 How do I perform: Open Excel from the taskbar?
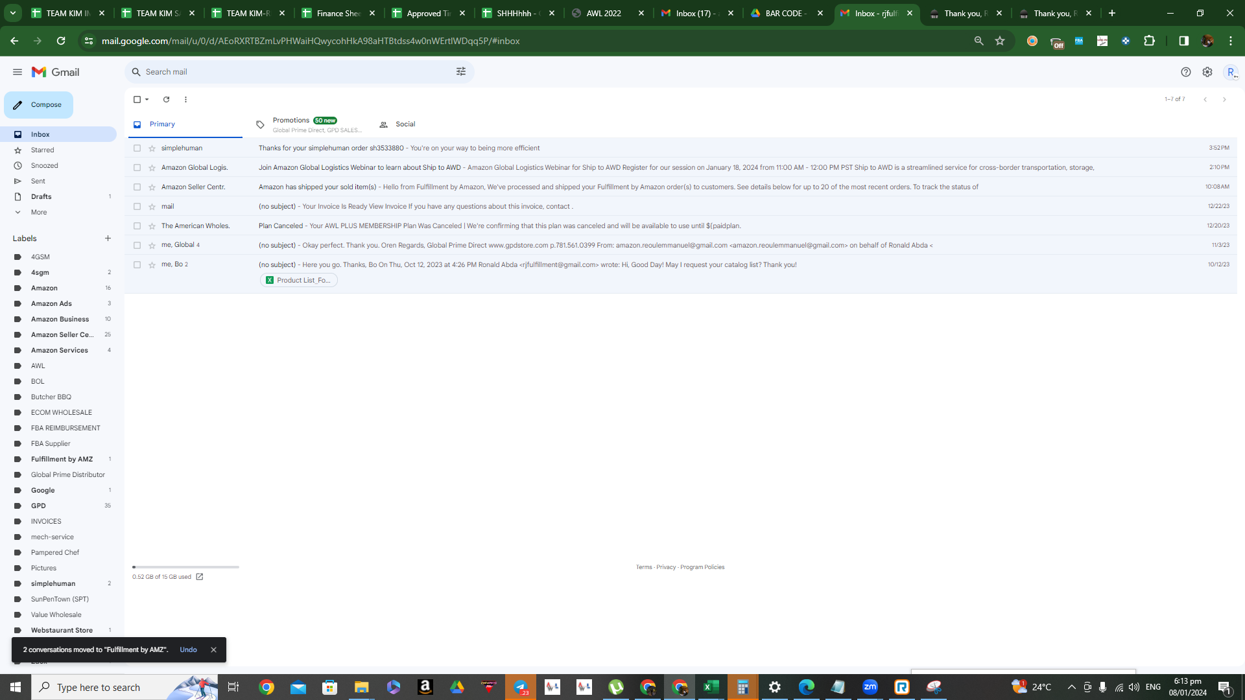711,687
